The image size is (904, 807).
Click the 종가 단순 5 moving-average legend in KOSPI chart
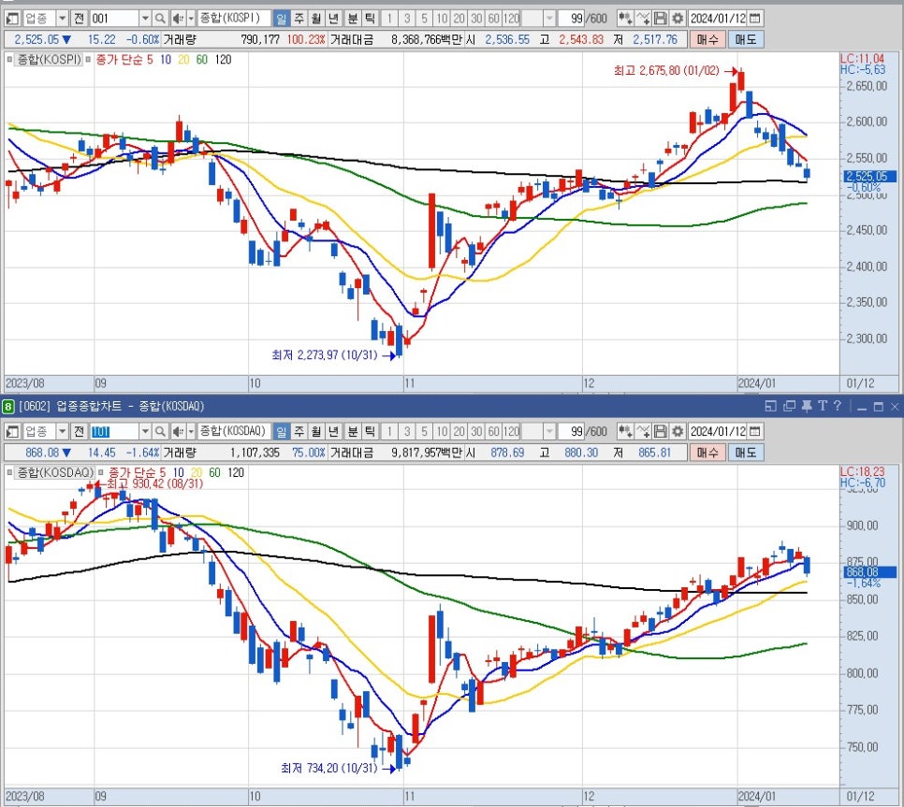pyautogui.click(x=124, y=59)
